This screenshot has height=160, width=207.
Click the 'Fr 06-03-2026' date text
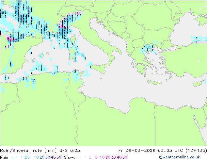coord(137,151)
